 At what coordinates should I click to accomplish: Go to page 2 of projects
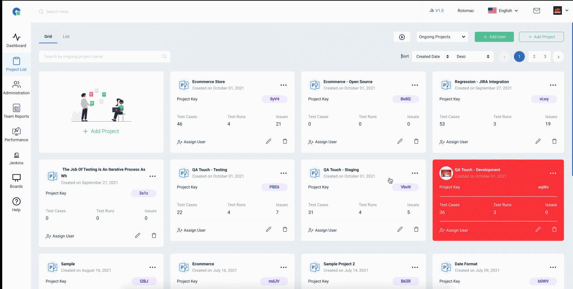(x=534, y=56)
